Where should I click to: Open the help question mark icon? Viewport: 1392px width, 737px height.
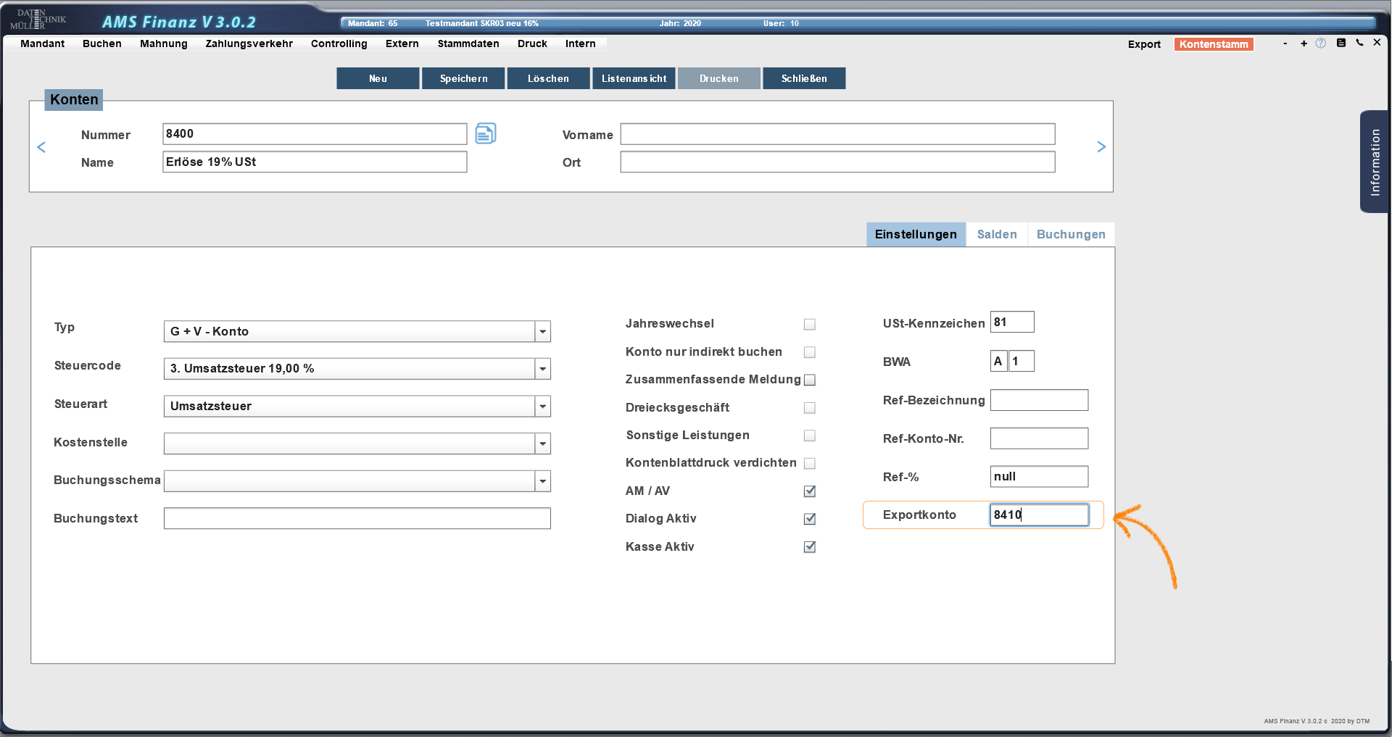(x=1322, y=43)
